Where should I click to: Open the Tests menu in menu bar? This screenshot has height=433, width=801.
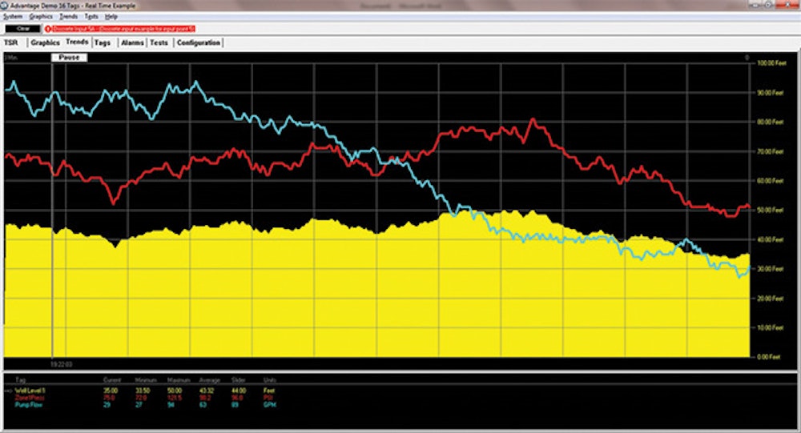click(x=91, y=16)
